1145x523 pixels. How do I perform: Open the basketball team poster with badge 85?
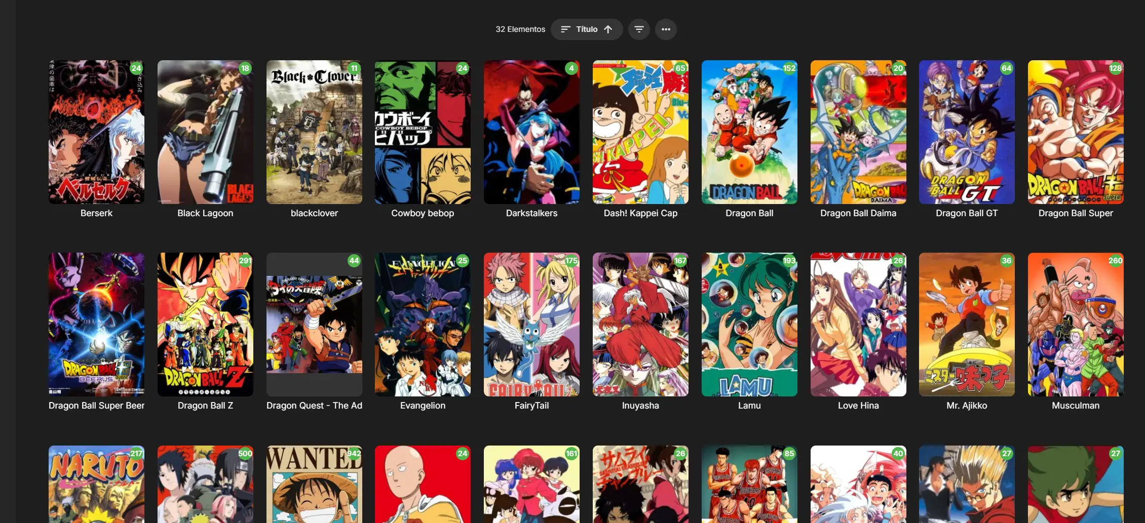[x=749, y=484]
